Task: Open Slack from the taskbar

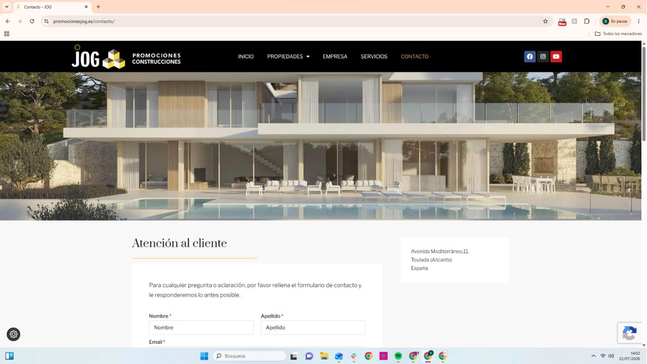Action: [354, 356]
